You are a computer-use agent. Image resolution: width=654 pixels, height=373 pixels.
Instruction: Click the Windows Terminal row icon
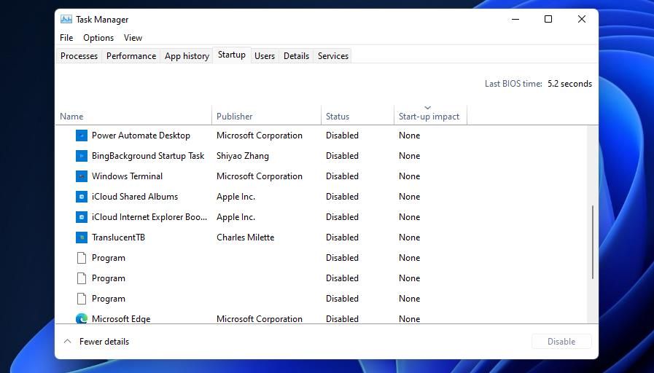(x=82, y=176)
